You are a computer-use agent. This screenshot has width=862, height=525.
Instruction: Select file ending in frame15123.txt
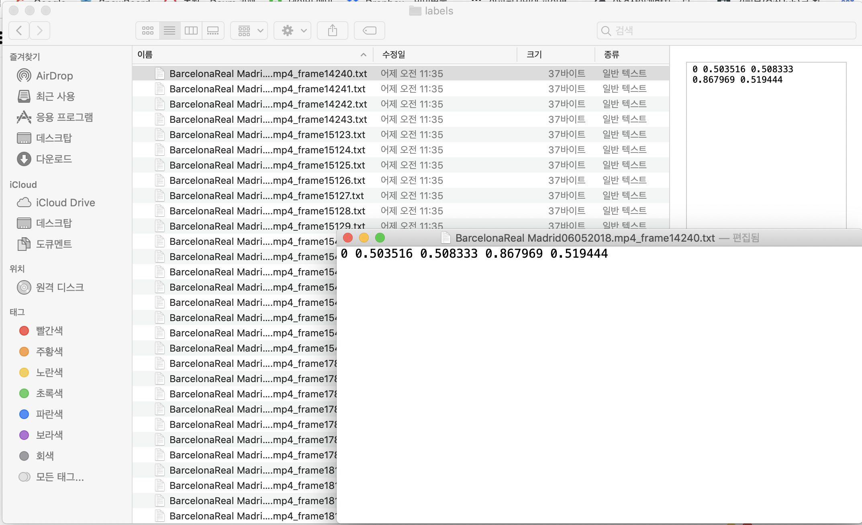pyautogui.click(x=267, y=135)
